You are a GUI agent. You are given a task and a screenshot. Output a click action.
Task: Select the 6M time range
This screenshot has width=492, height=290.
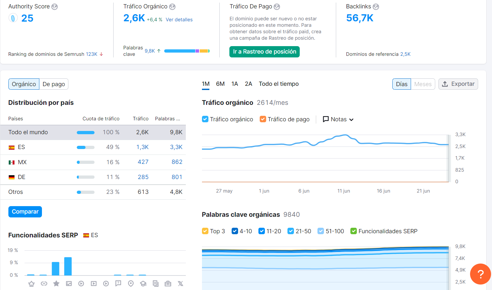[220, 84]
